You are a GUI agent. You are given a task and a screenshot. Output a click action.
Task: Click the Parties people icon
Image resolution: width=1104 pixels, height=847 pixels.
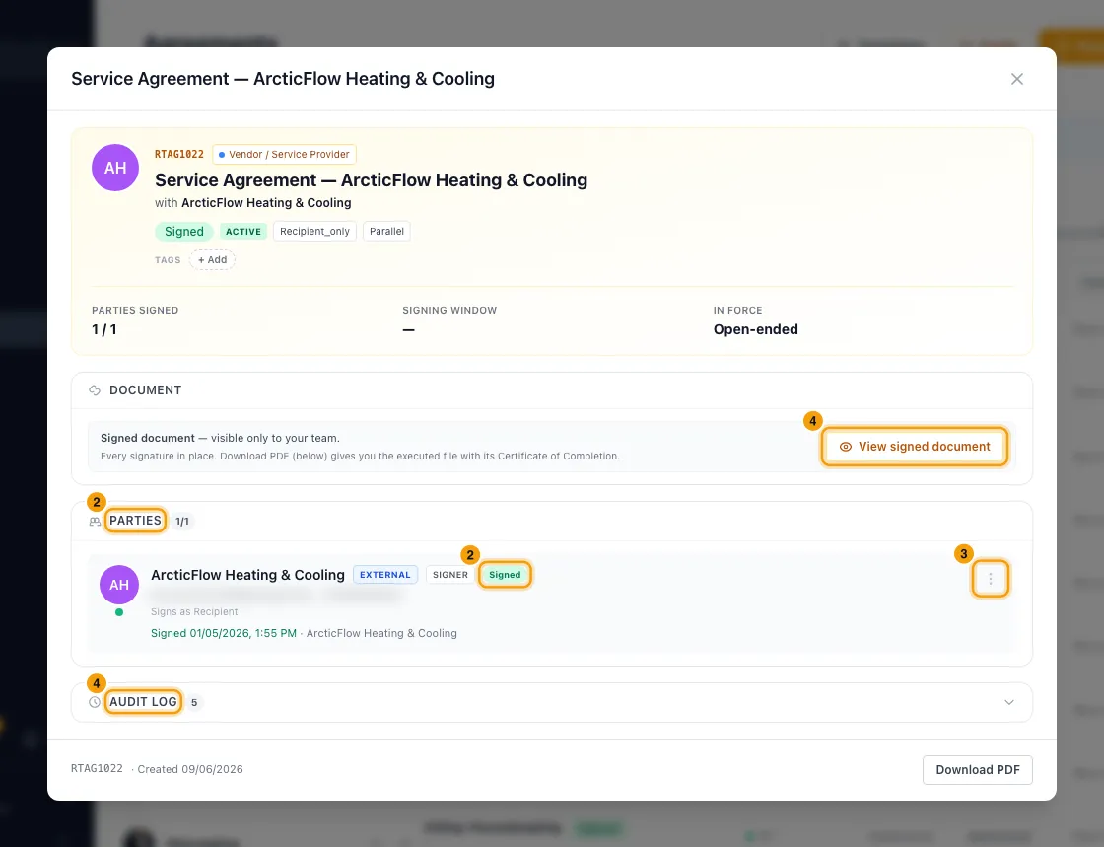95,522
